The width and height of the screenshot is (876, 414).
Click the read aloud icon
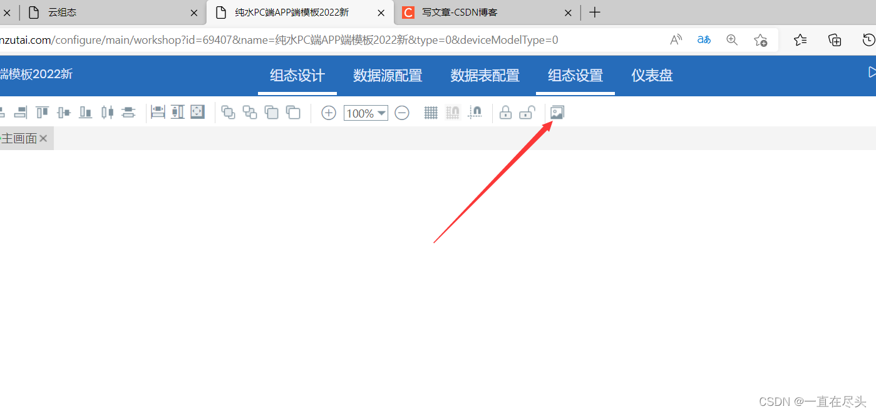coord(676,40)
